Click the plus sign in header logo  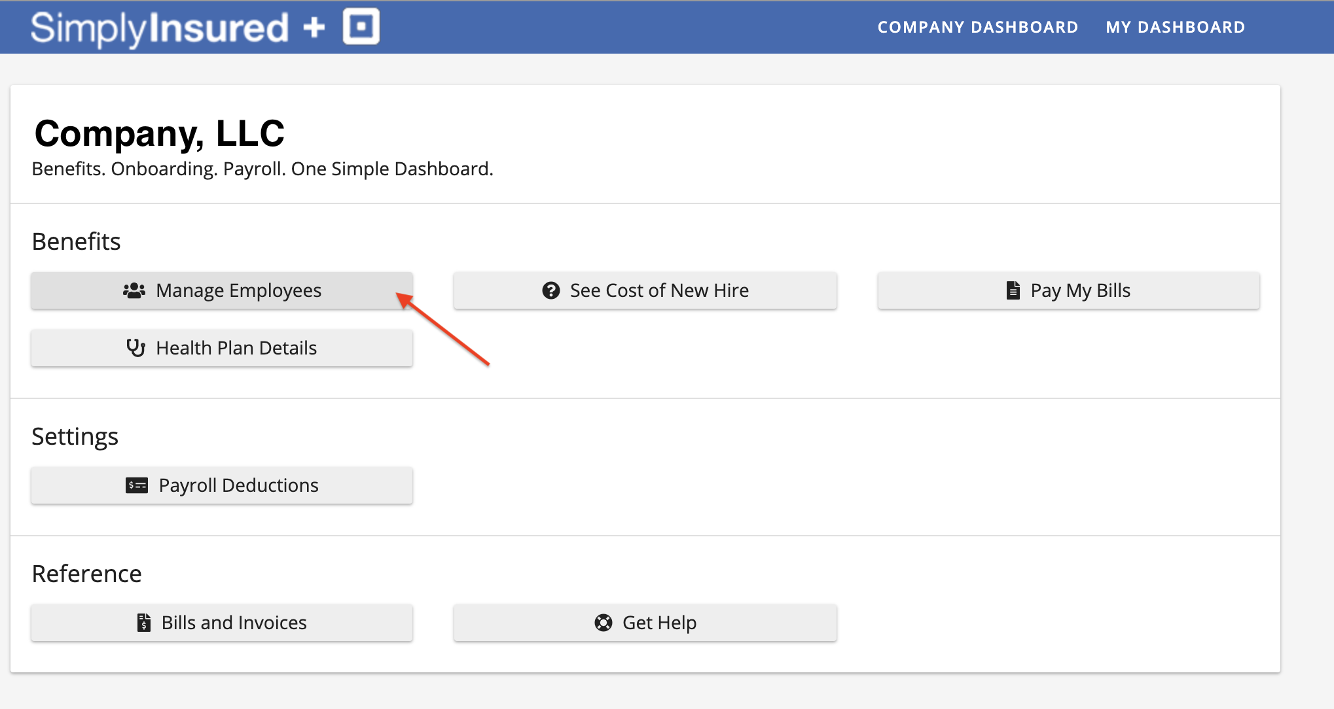[x=314, y=27]
